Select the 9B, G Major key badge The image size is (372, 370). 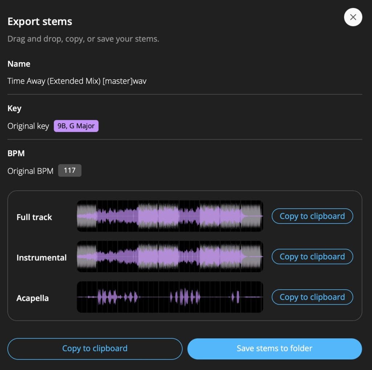click(x=76, y=126)
